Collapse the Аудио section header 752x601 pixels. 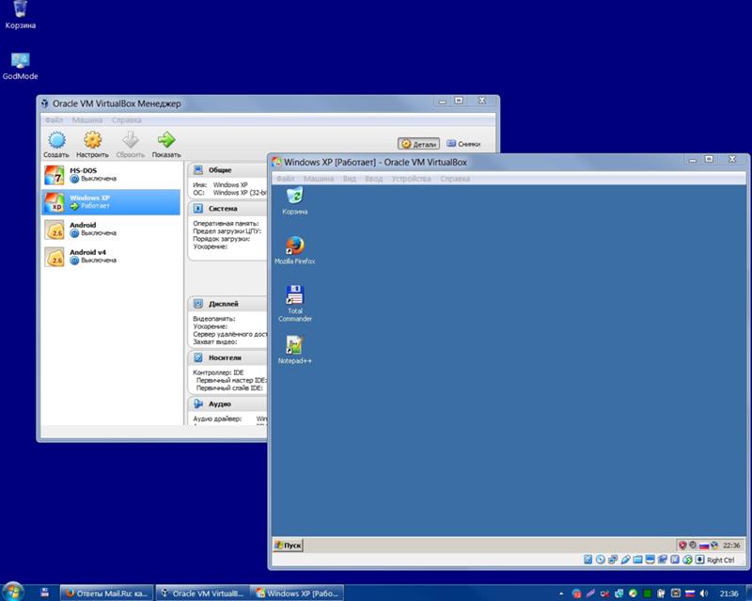[x=227, y=404]
